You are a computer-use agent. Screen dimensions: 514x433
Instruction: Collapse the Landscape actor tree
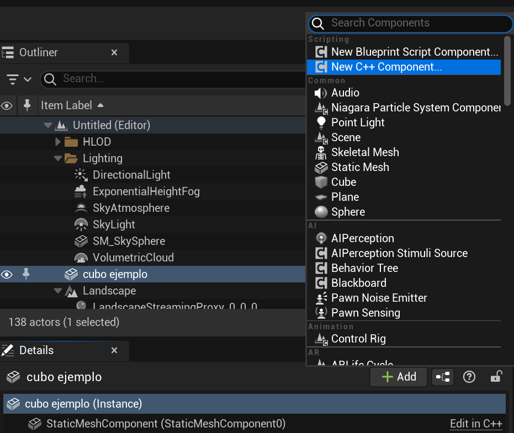58,291
